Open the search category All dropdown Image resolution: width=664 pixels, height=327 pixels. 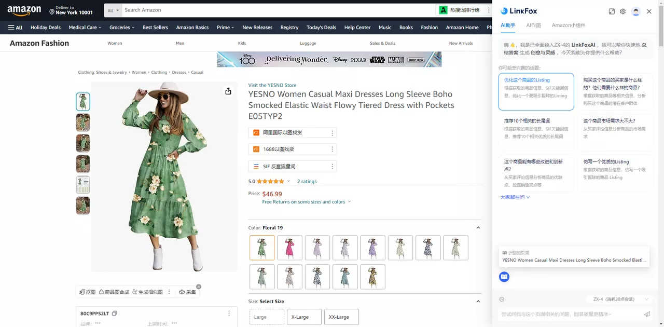(x=113, y=10)
